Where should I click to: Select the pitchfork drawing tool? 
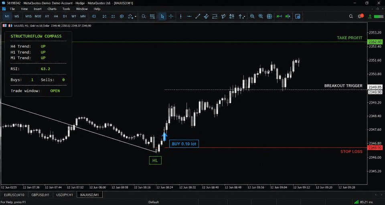click(x=223, y=16)
